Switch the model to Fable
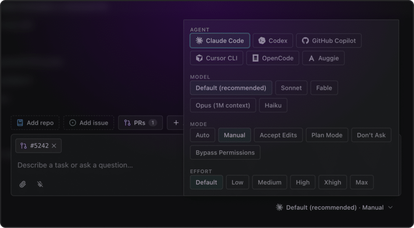Image resolution: width=414 pixels, height=228 pixels. 324,88
